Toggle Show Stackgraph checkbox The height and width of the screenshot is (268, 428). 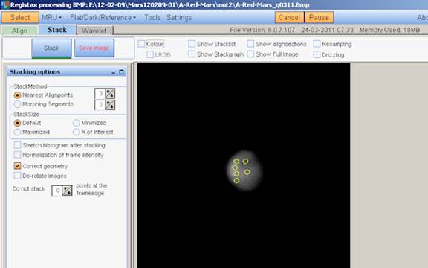pos(192,54)
